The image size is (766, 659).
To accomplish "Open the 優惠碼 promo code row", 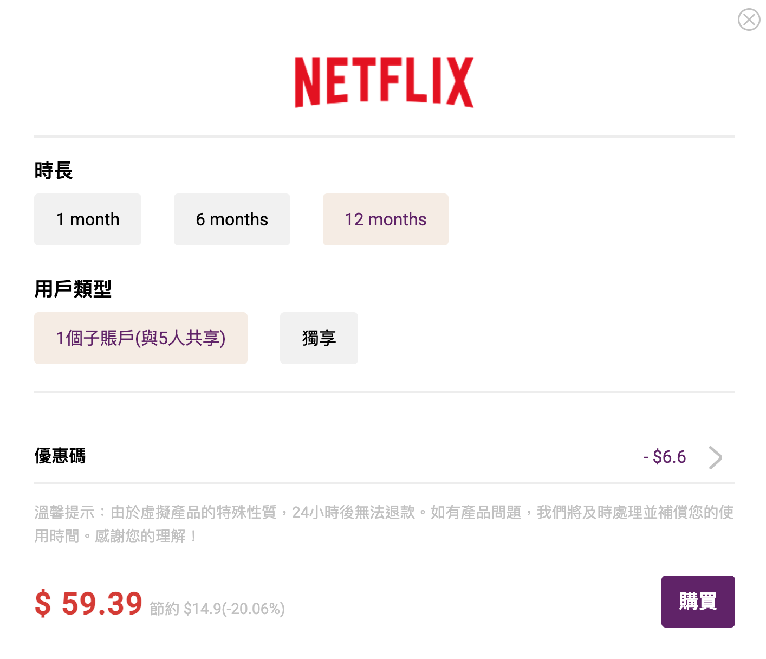I will click(385, 457).
